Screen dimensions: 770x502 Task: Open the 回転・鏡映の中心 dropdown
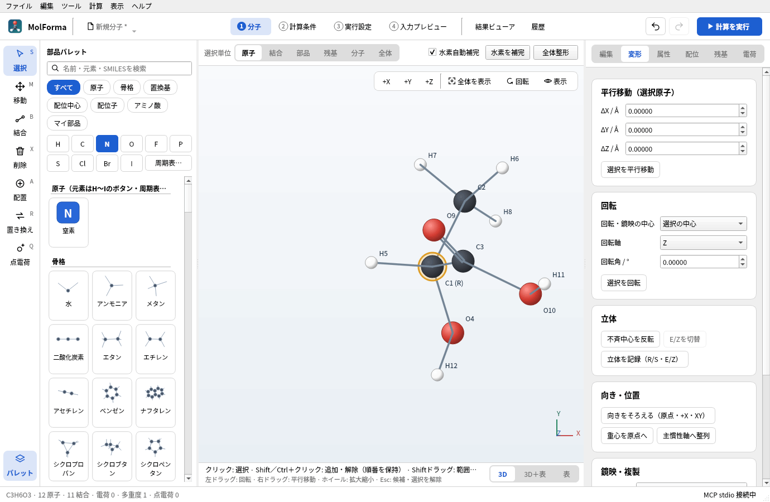(x=703, y=224)
